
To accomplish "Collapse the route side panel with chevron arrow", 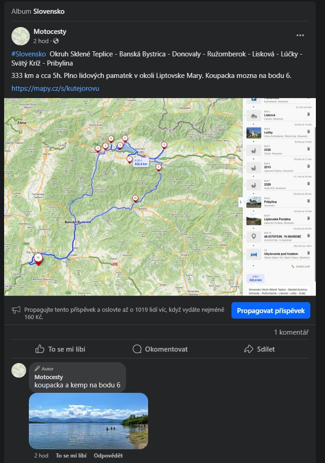I will point(240,202).
